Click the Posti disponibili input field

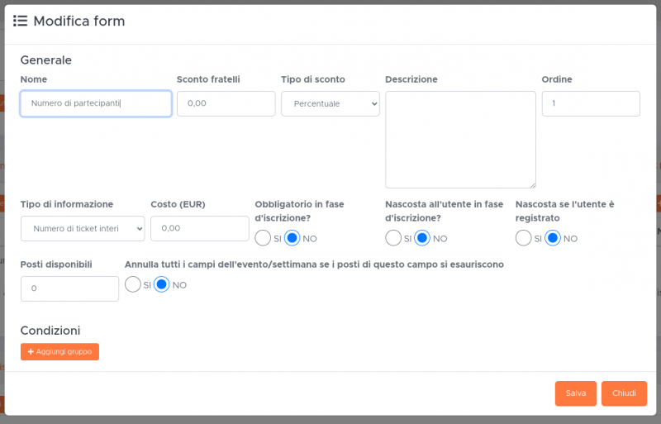69,289
